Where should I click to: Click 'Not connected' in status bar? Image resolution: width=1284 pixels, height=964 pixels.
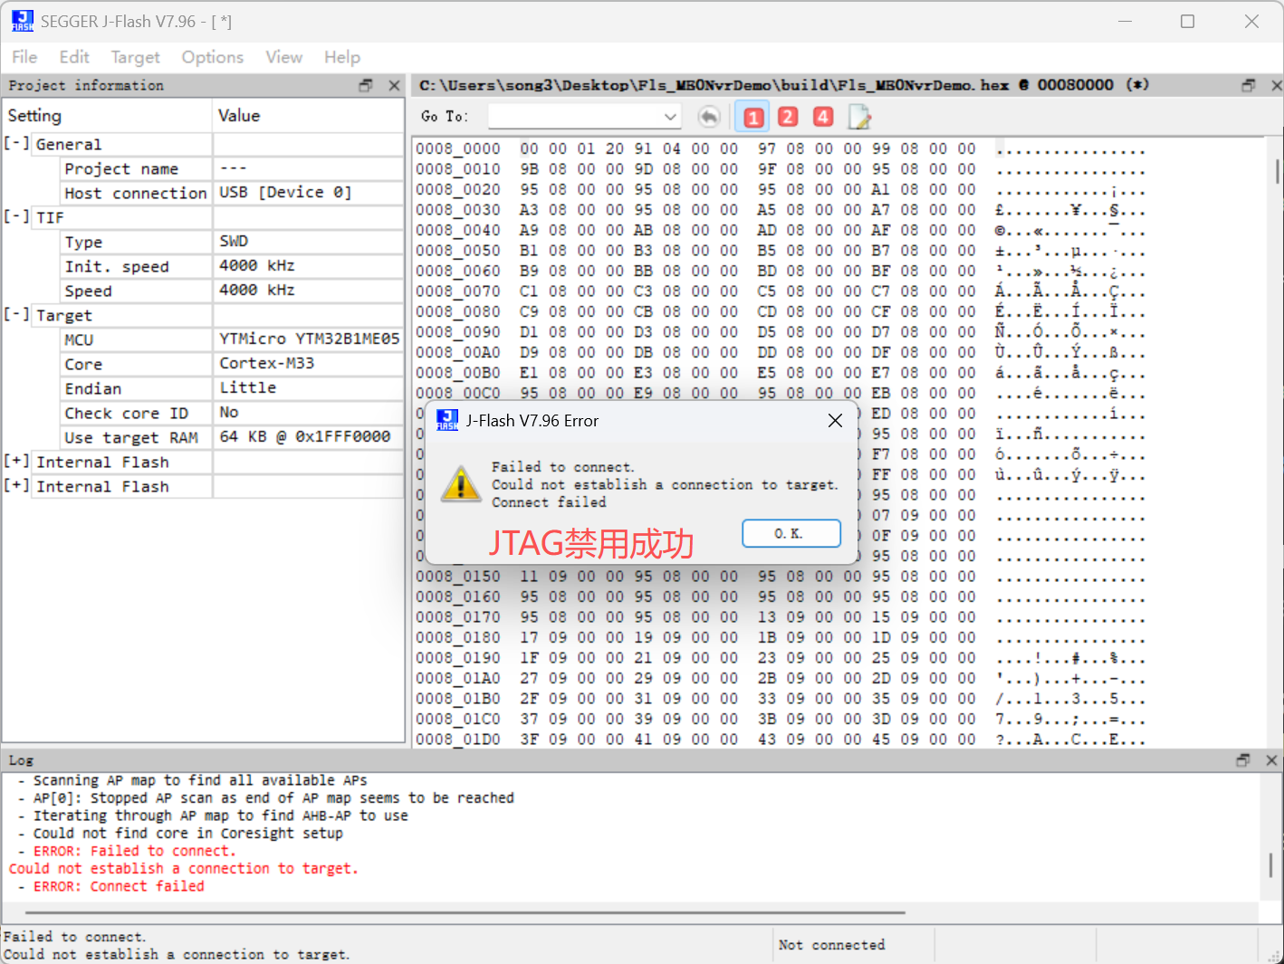[x=831, y=945]
